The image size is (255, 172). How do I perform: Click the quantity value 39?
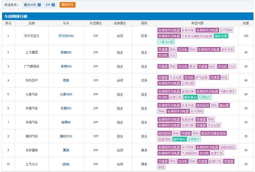(246, 108)
